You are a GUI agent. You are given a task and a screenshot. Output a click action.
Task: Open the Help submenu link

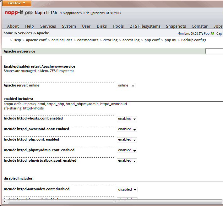(x=17, y=40)
